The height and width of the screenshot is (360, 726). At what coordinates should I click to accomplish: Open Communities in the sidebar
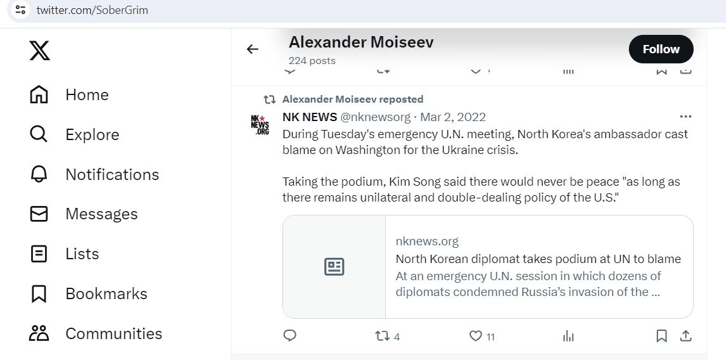coord(96,333)
